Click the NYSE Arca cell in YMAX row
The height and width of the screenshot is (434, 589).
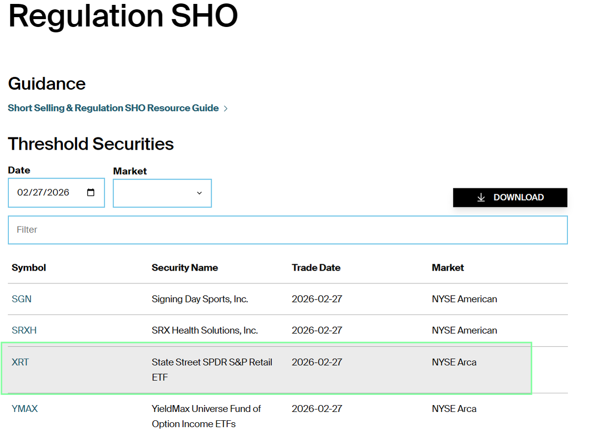pos(454,409)
